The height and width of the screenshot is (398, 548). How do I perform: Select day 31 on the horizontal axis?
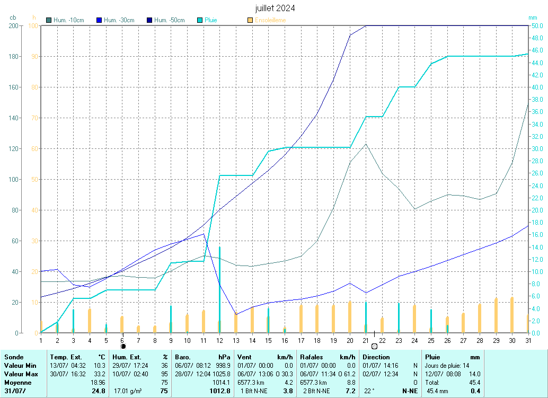click(x=528, y=340)
